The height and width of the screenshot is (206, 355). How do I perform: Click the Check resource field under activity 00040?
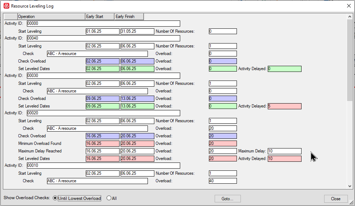coord(97,54)
